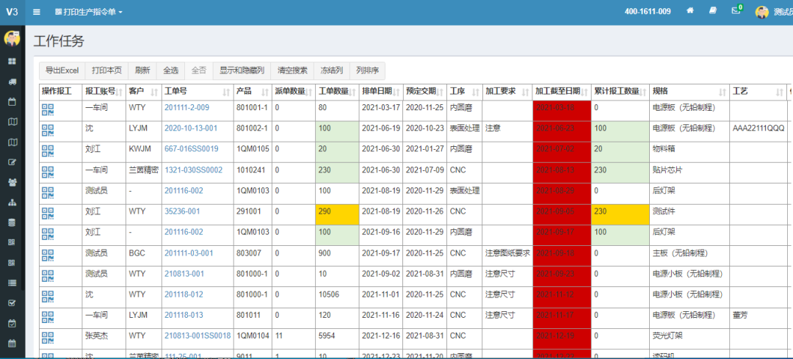Sort by the 派单数量 column
The width and height of the screenshot is (793, 359).
click(293, 91)
